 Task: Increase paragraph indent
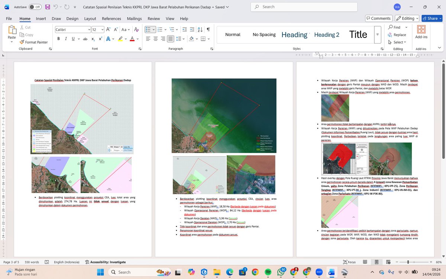pos(193,29)
